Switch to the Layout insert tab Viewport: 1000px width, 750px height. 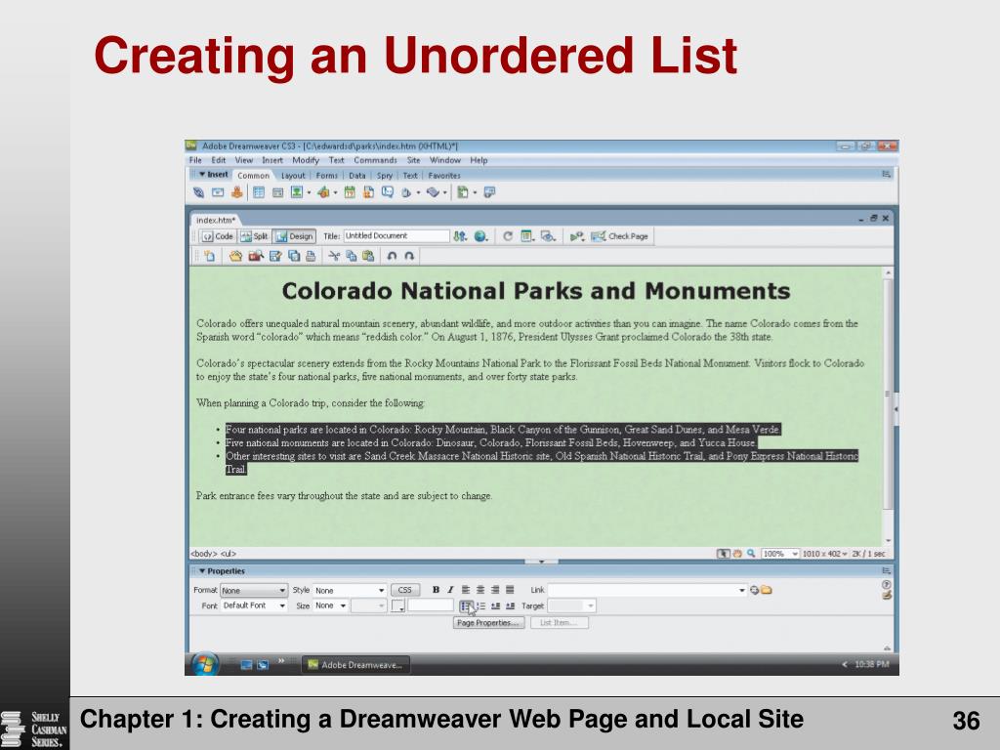coord(293,176)
